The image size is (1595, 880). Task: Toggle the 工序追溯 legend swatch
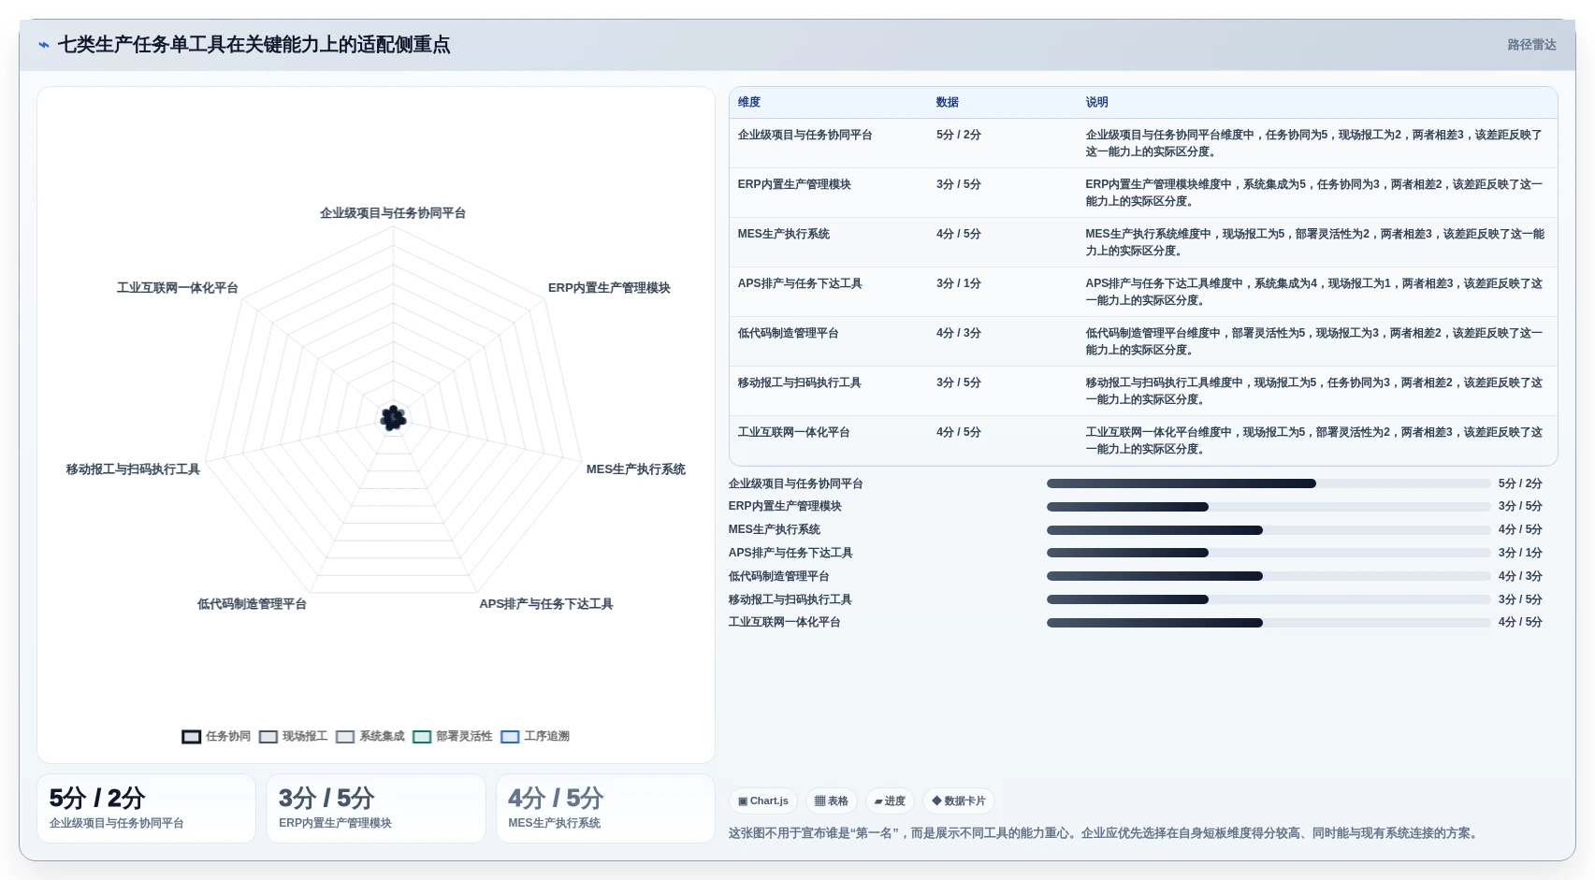pyautogui.click(x=510, y=737)
